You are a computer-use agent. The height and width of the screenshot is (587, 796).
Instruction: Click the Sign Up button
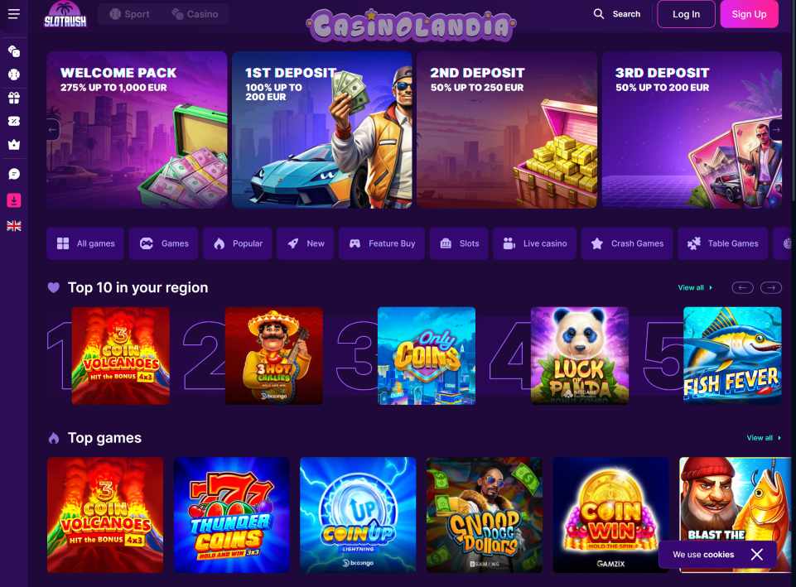coord(749,14)
